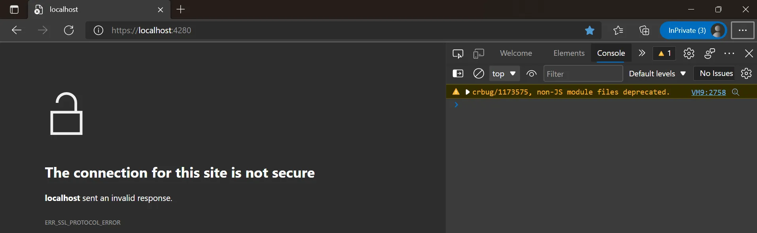Expand the crbug warning message arrow
This screenshot has width=757, height=233.
tap(467, 92)
